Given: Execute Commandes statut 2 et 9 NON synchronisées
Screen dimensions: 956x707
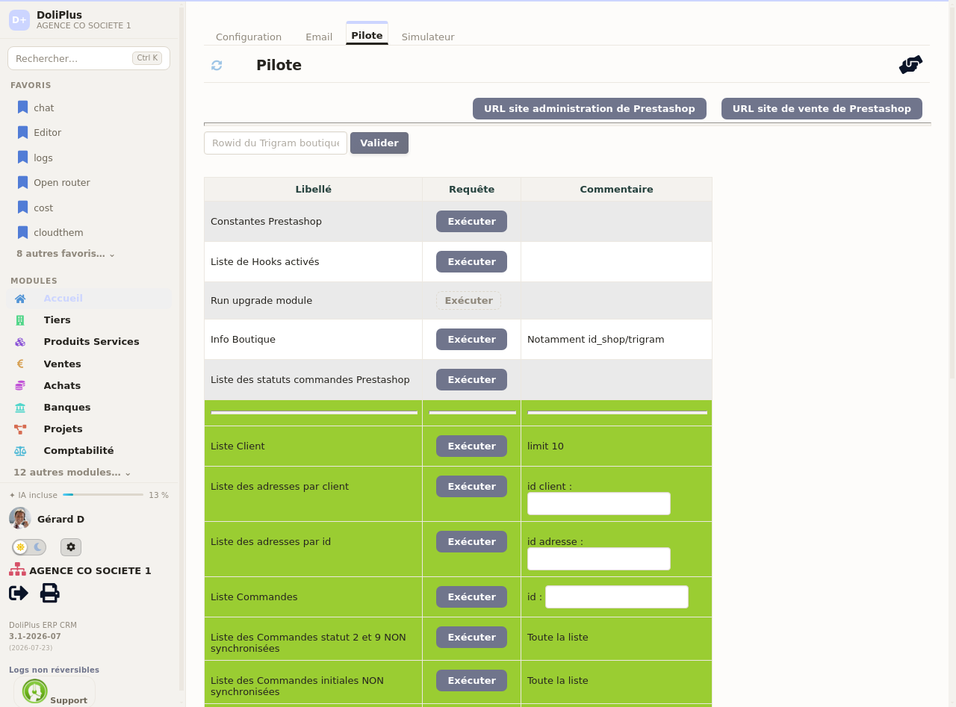Looking at the screenshot, I should coord(471,638).
